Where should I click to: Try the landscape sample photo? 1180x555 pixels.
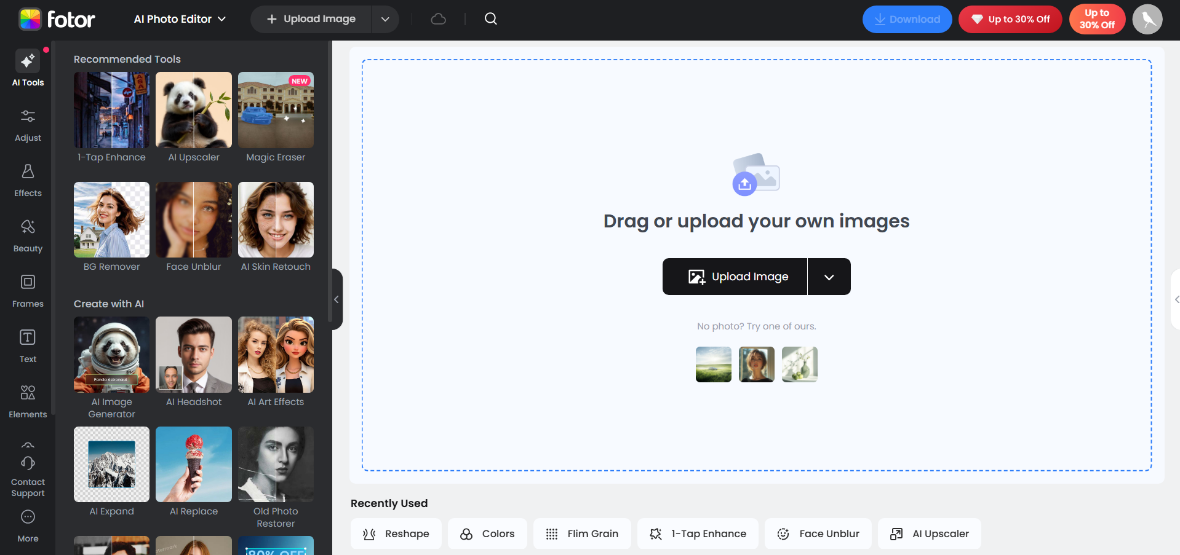(x=714, y=364)
